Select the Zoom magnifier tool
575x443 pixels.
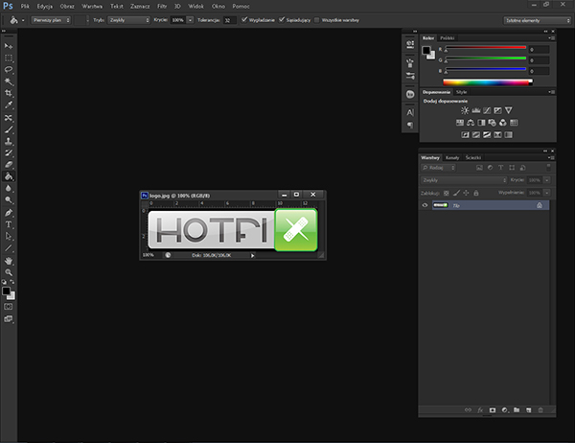[x=9, y=272]
